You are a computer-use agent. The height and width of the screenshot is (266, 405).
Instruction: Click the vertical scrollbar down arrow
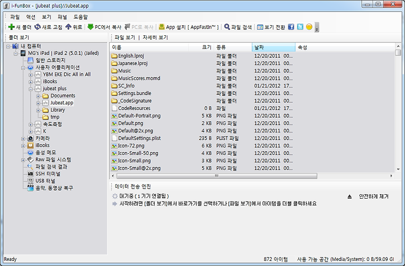point(398,169)
